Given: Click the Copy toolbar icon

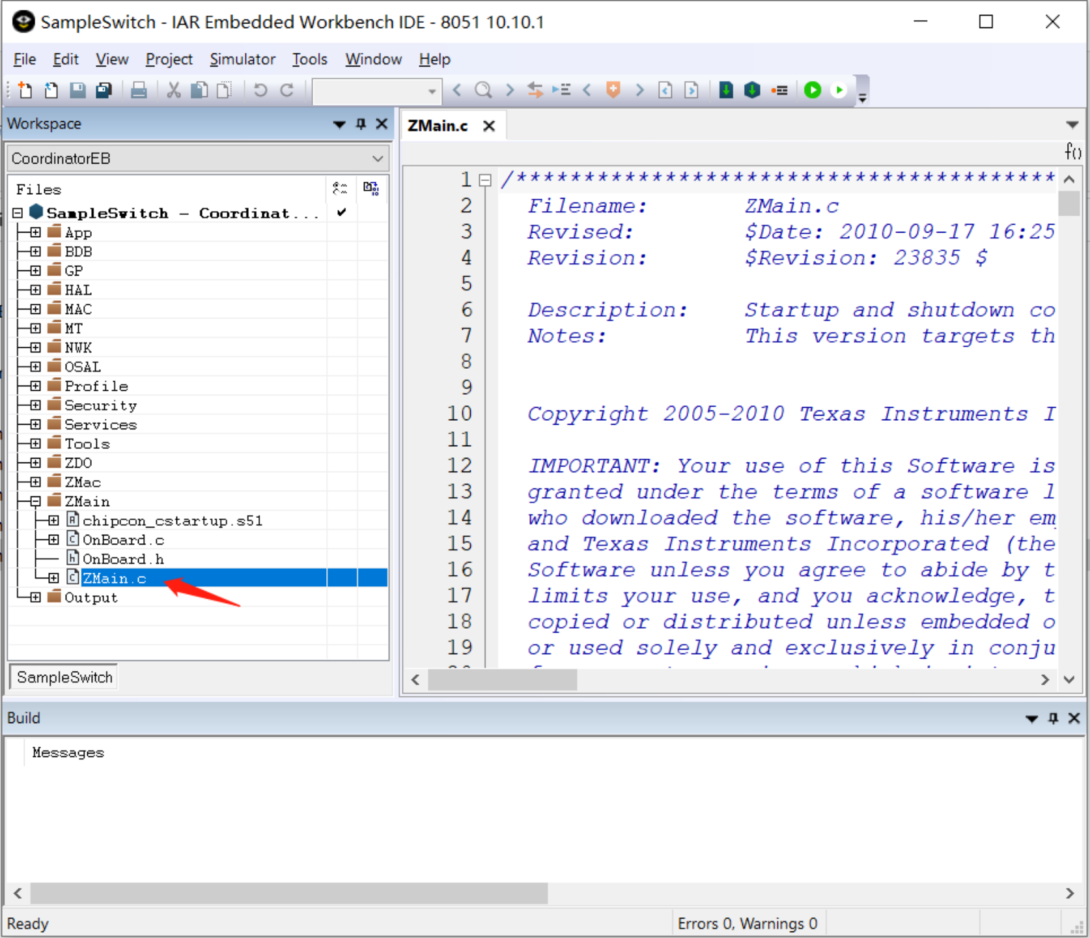Looking at the screenshot, I should 199,90.
